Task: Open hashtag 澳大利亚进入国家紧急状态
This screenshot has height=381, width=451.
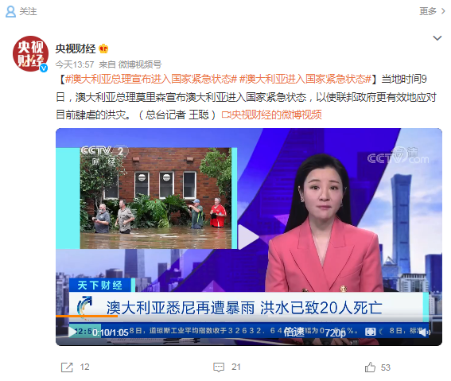Action: click(x=305, y=79)
